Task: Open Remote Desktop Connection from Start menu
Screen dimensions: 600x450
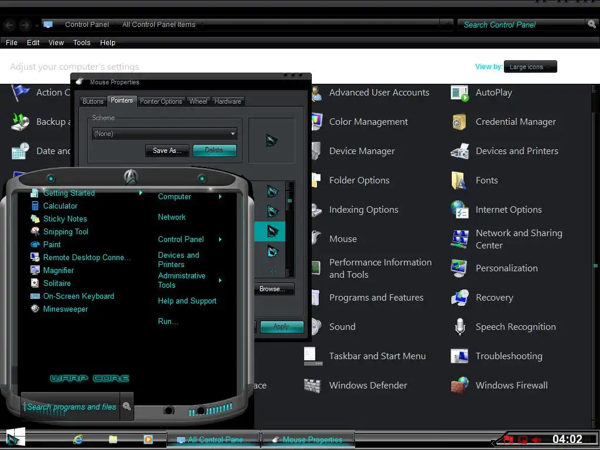Action: (x=81, y=258)
